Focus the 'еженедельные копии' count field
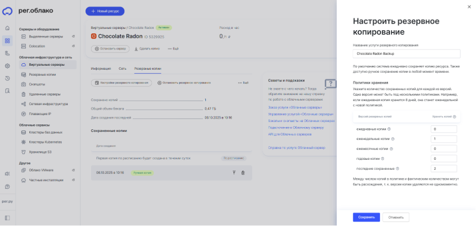This screenshot has height=226, width=476. click(x=444, y=139)
